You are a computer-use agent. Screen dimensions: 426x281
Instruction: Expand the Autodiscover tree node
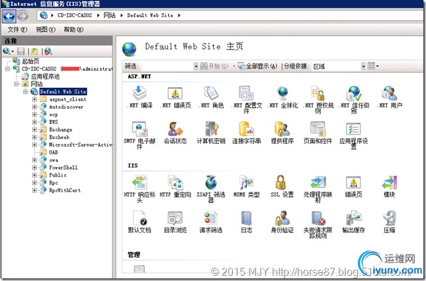click(x=34, y=107)
